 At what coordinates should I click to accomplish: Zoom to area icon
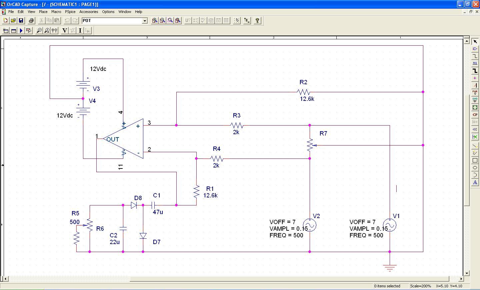click(170, 21)
